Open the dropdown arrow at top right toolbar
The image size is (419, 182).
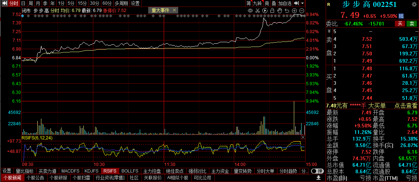(302, 3)
